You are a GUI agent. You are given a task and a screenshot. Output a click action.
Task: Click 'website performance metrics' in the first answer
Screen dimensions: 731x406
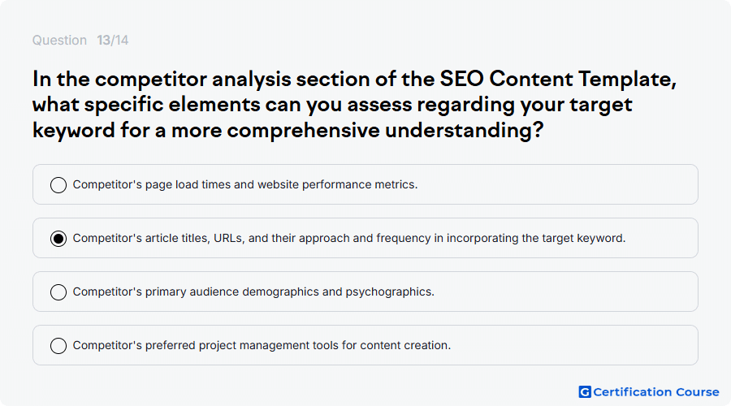[x=338, y=184]
